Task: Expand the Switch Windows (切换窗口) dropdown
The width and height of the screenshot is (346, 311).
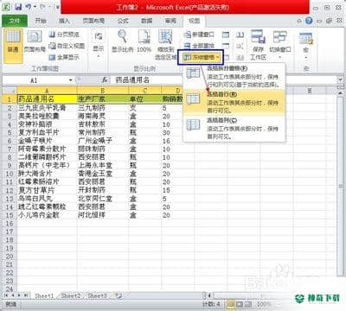Action: pyautogui.click(x=280, y=46)
